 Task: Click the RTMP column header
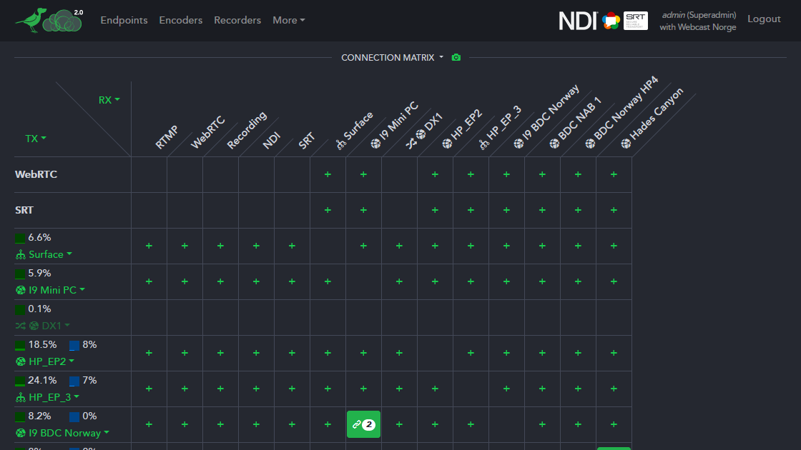coord(167,137)
